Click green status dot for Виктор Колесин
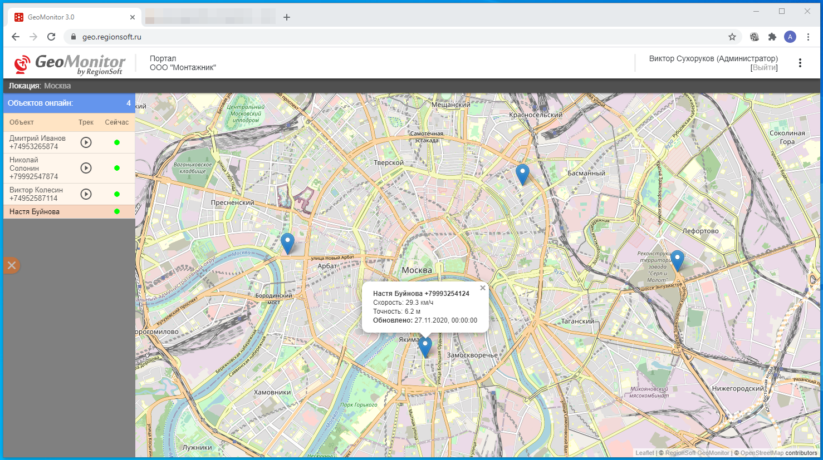 tap(117, 194)
